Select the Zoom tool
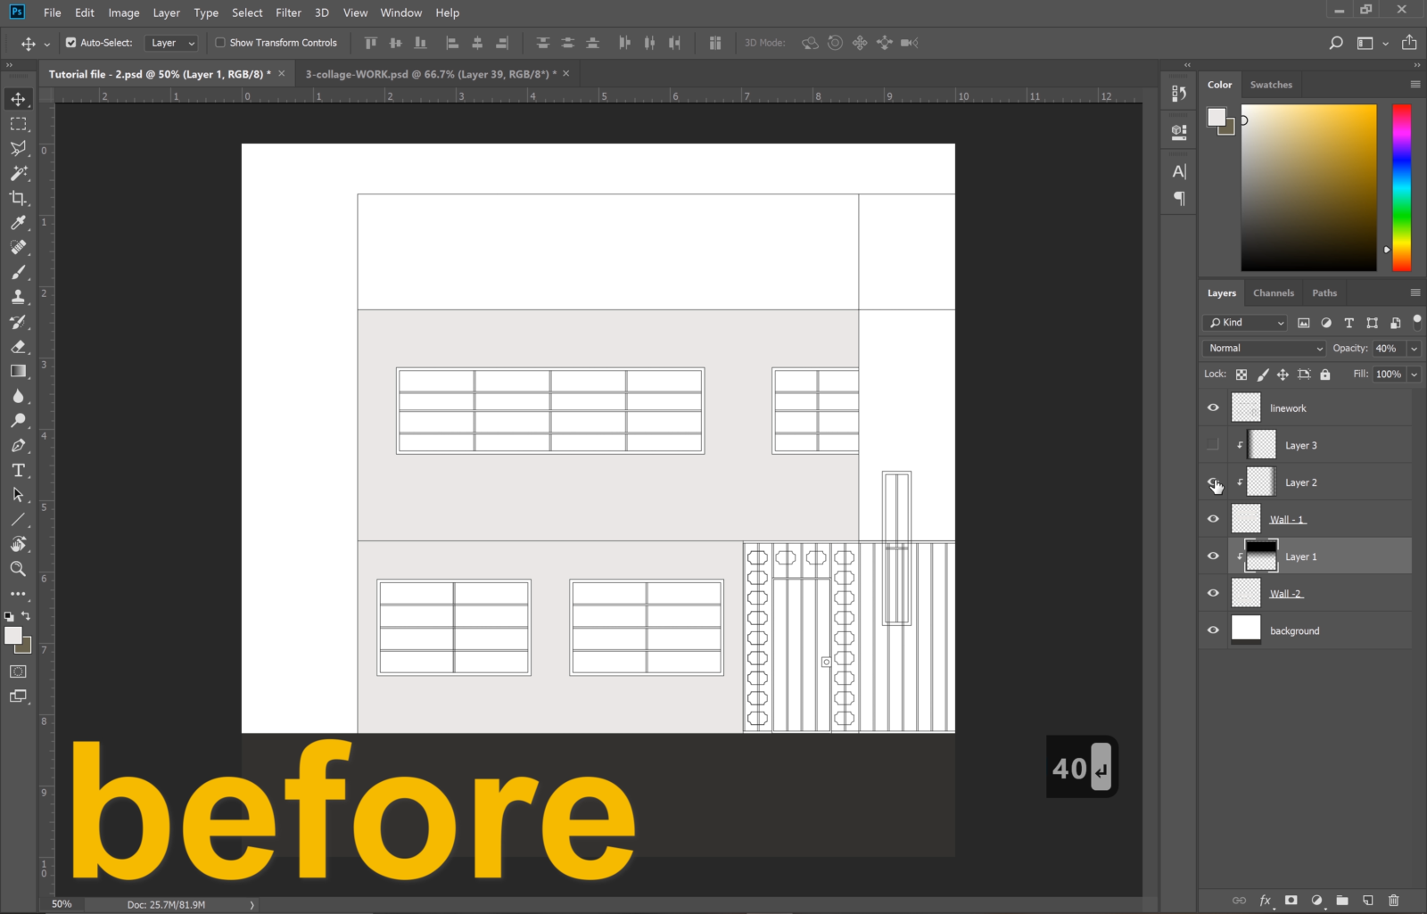The image size is (1427, 914). (18, 569)
